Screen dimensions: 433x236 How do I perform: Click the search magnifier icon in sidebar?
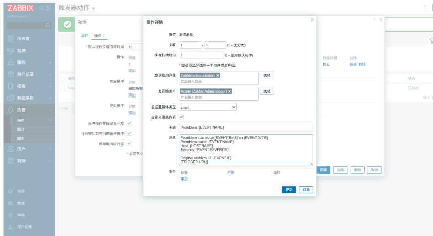48,26
